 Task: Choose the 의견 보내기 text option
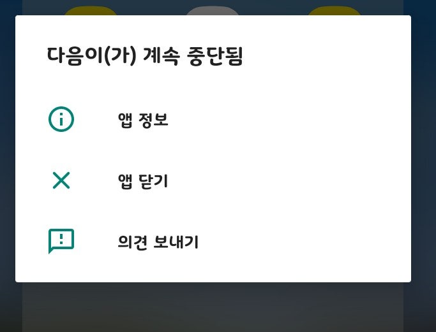click(158, 242)
